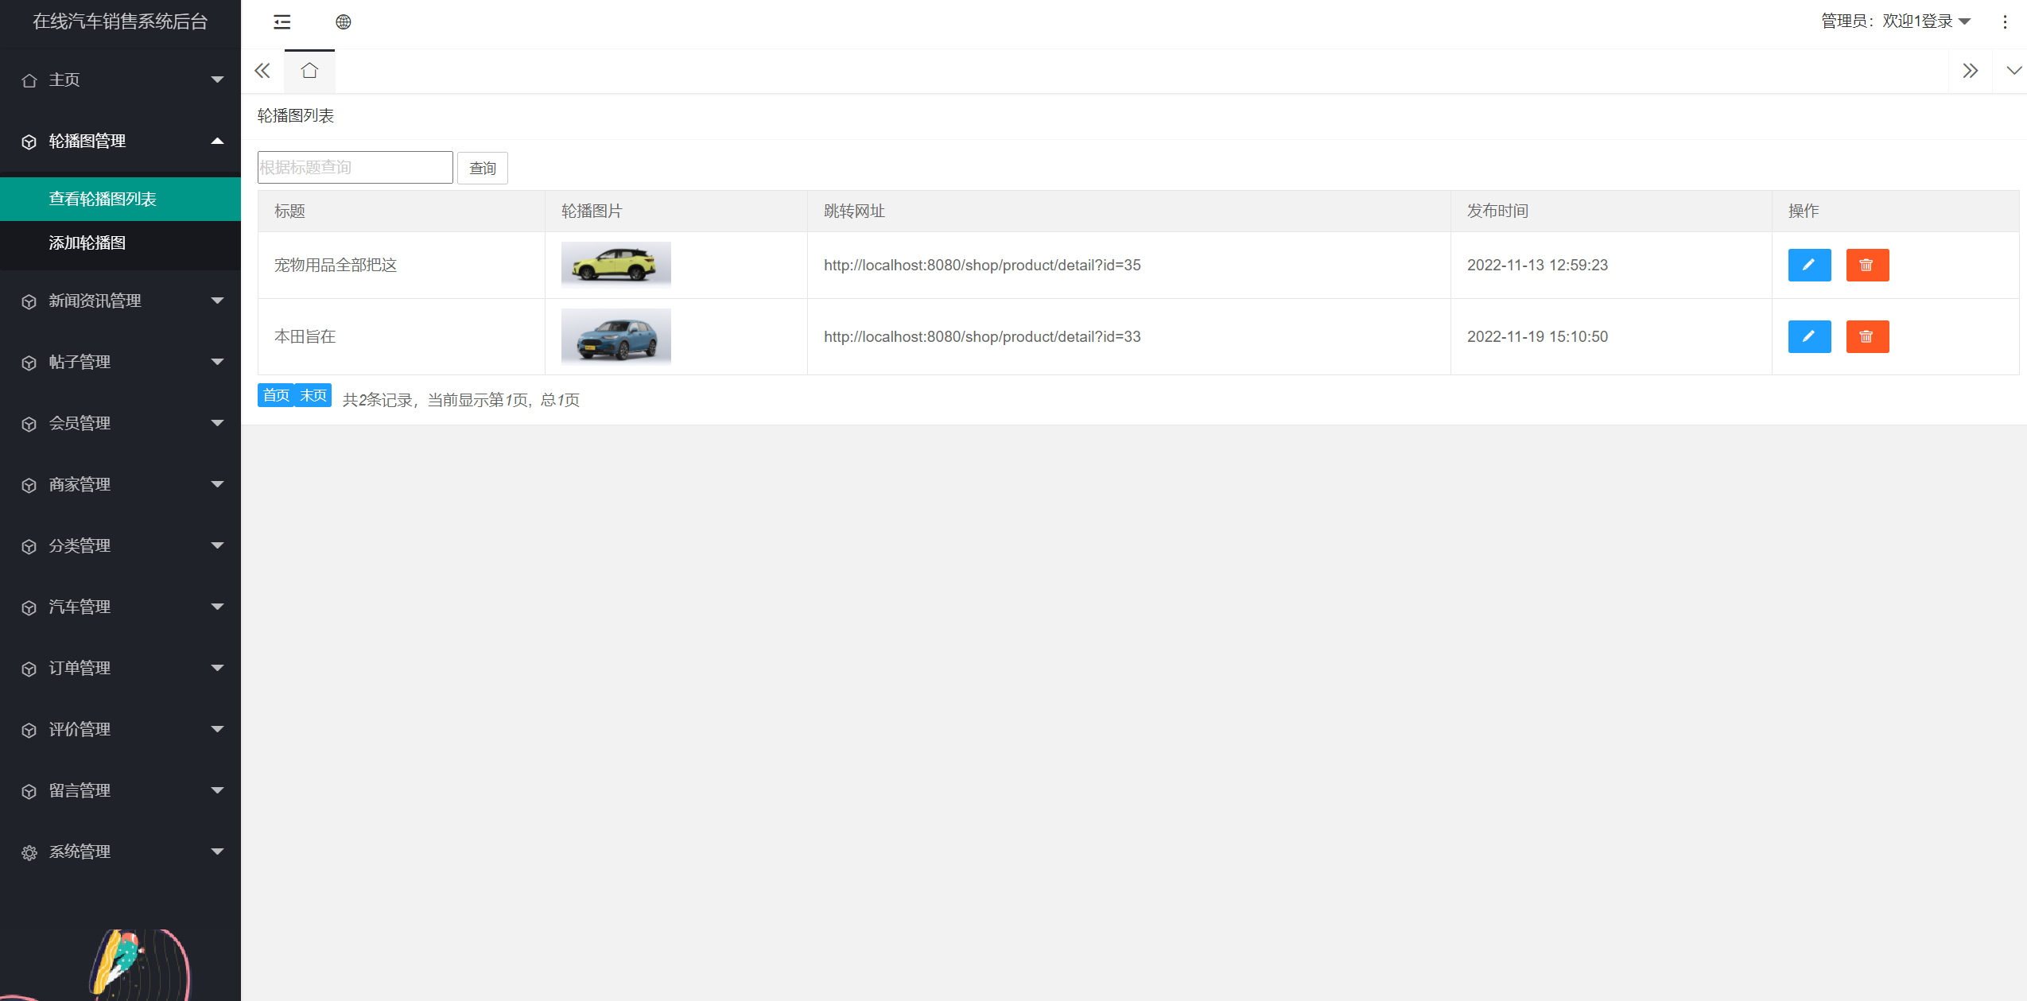The height and width of the screenshot is (1001, 2027).
Task: Edit the 本田旨在 carousel entry
Action: click(1809, 336)
